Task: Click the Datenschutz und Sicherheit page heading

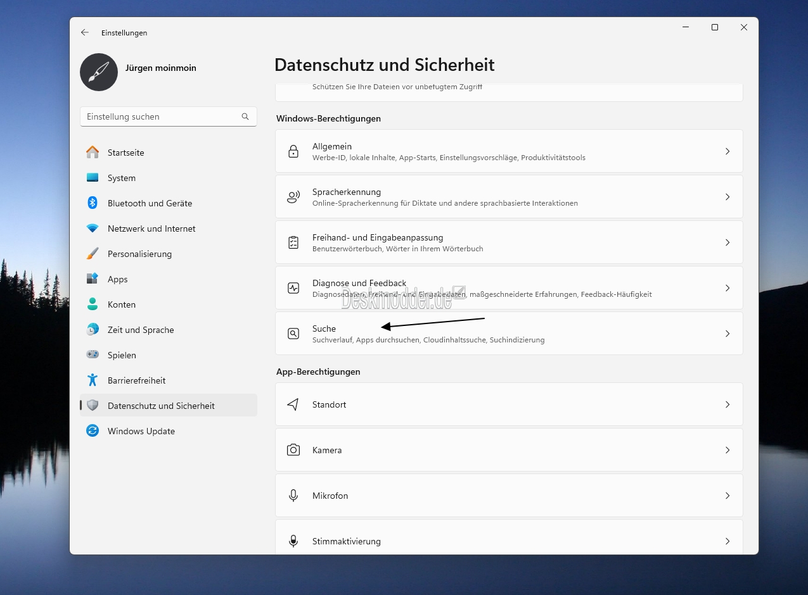Action: coord(385,65)
